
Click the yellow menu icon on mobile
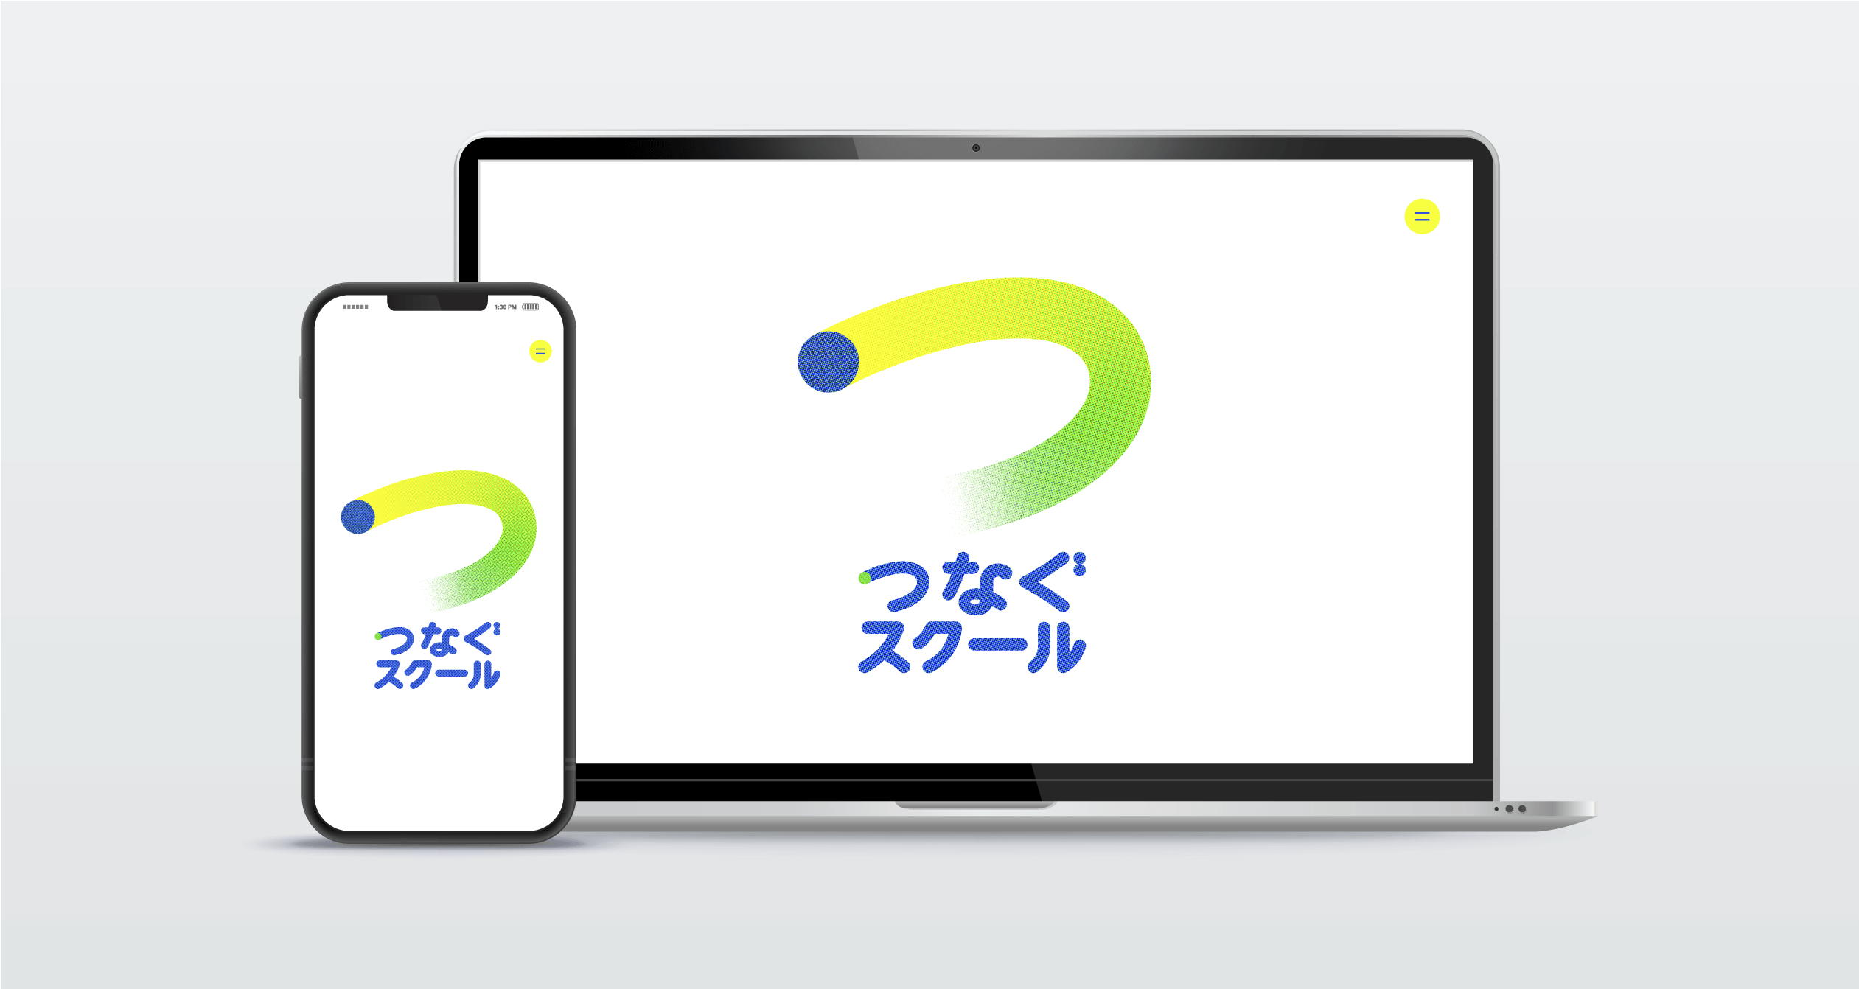pos(537,352)
